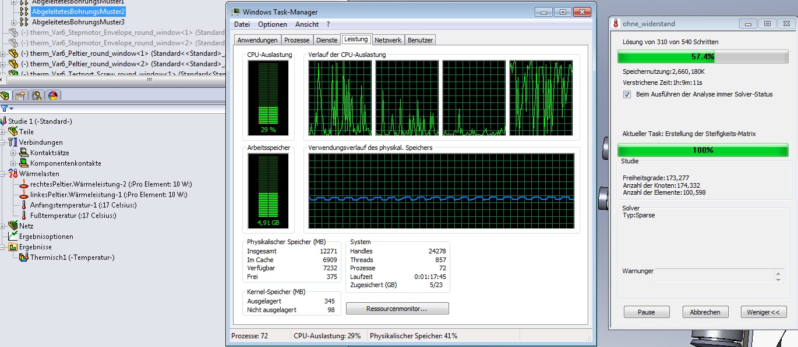Click the Wärmelasten thermal loads icon
Screen dimensions: 798x347
13,174
